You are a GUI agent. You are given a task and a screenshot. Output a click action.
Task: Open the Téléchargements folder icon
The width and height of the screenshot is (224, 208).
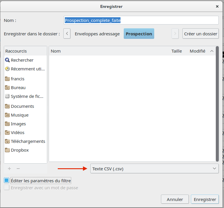coord(7,141)
